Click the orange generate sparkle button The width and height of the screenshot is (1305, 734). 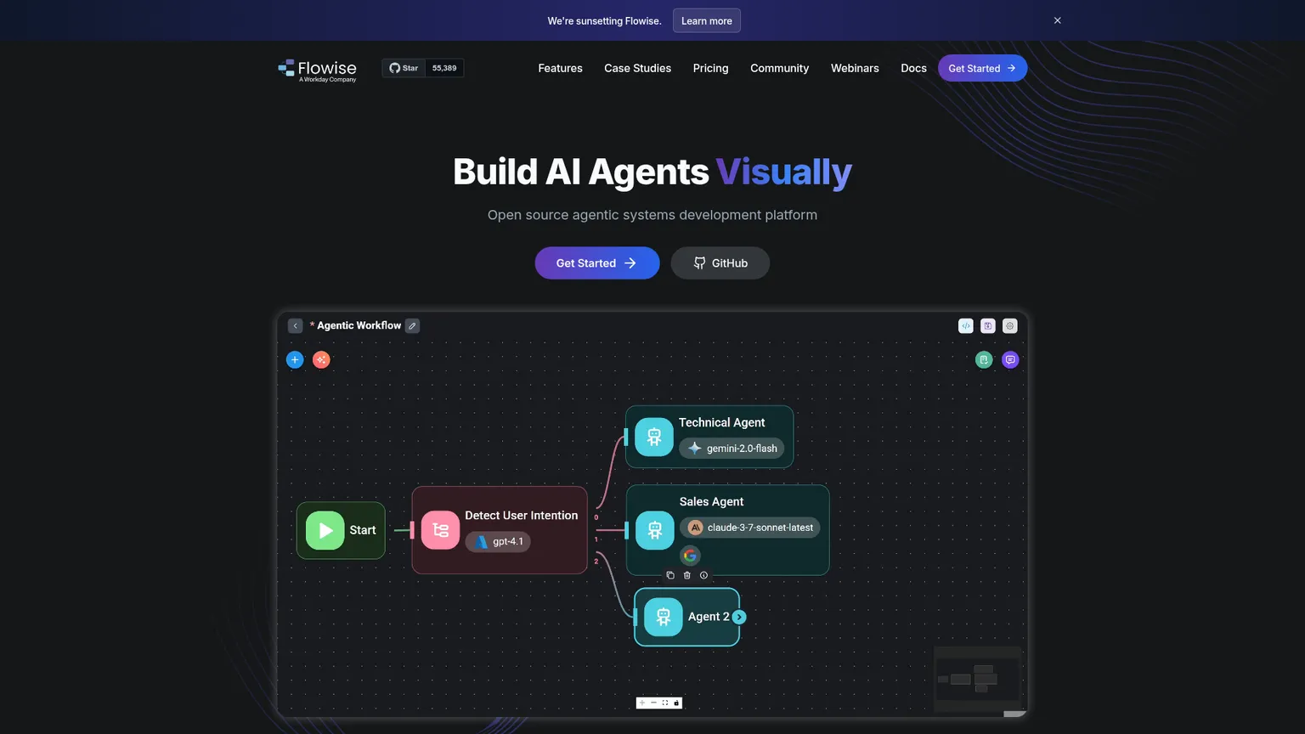[321, 359]
